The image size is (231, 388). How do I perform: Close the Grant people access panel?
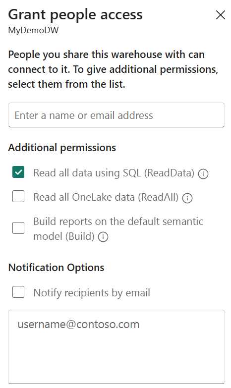221,15
